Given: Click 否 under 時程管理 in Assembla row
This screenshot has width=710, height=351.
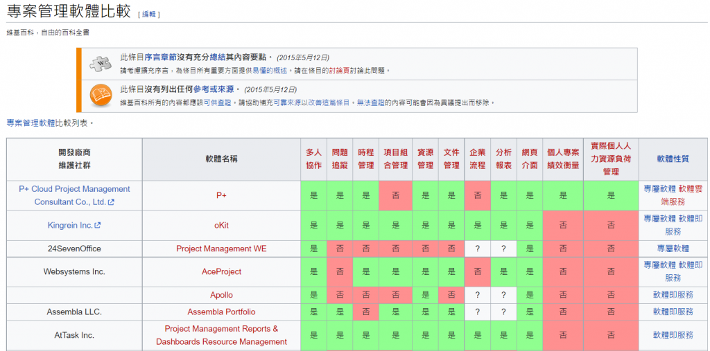Looking at the screenshot, I should [x=366, y=312].
